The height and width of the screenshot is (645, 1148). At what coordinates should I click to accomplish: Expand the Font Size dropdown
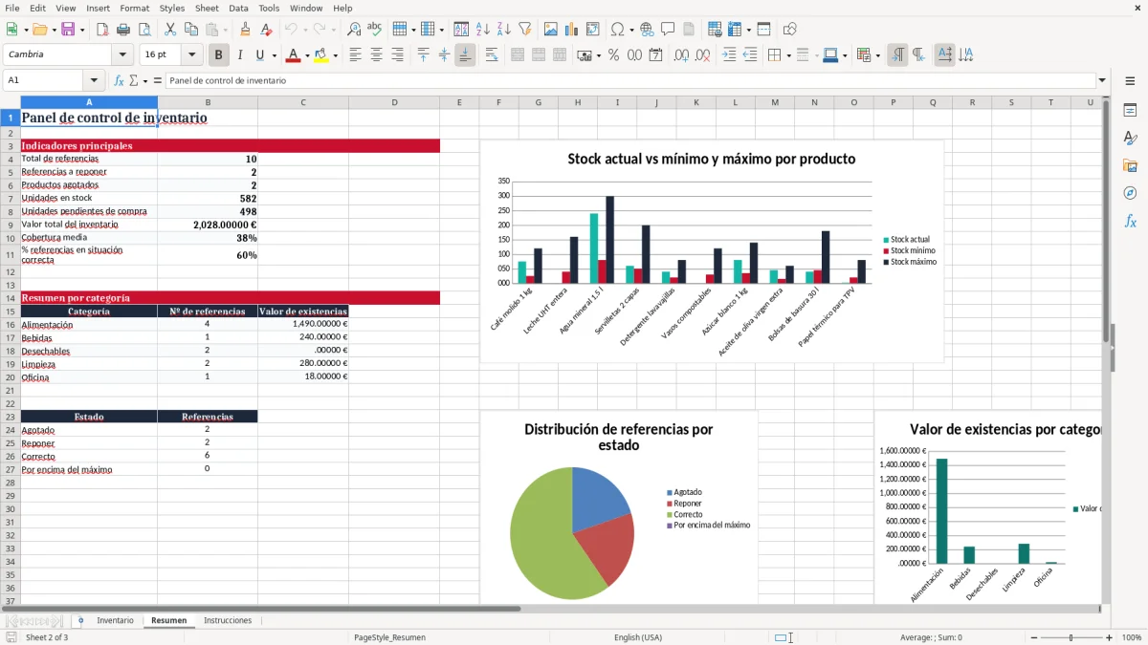coord(192,55)
